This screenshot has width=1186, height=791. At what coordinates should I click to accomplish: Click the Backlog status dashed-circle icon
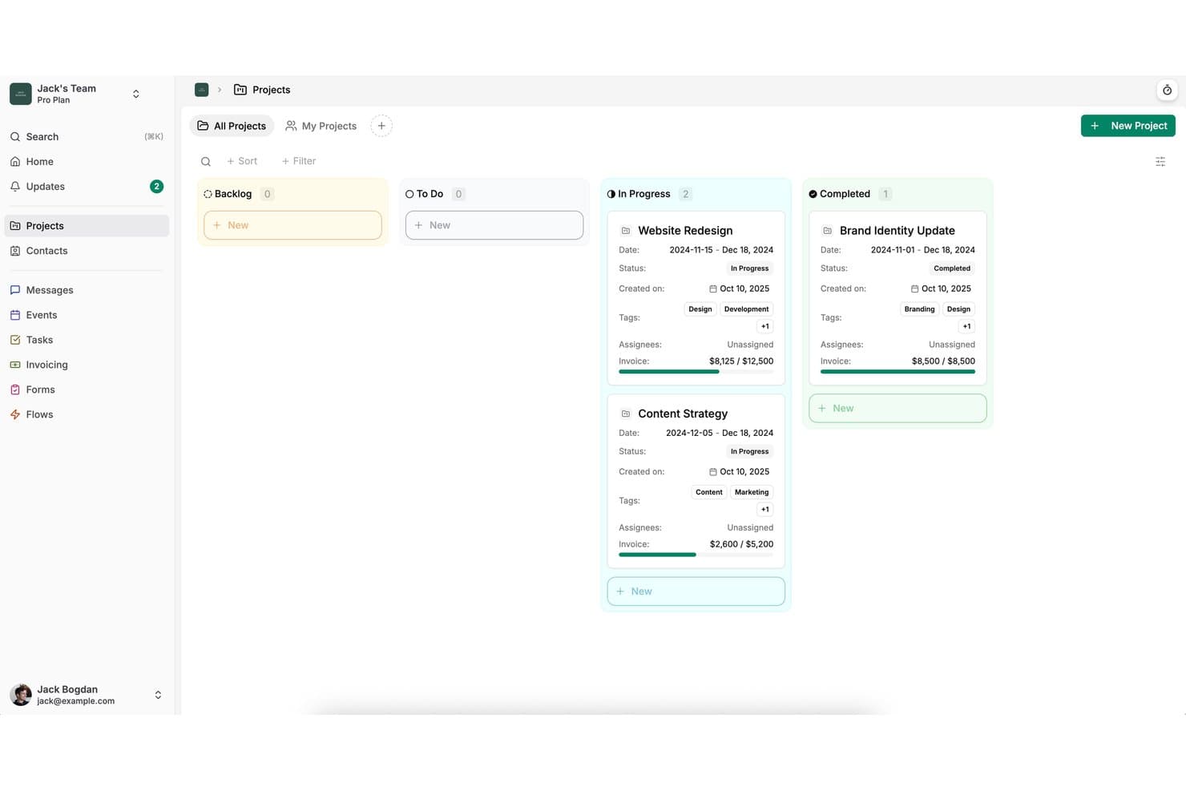click(x=208, y=194)
